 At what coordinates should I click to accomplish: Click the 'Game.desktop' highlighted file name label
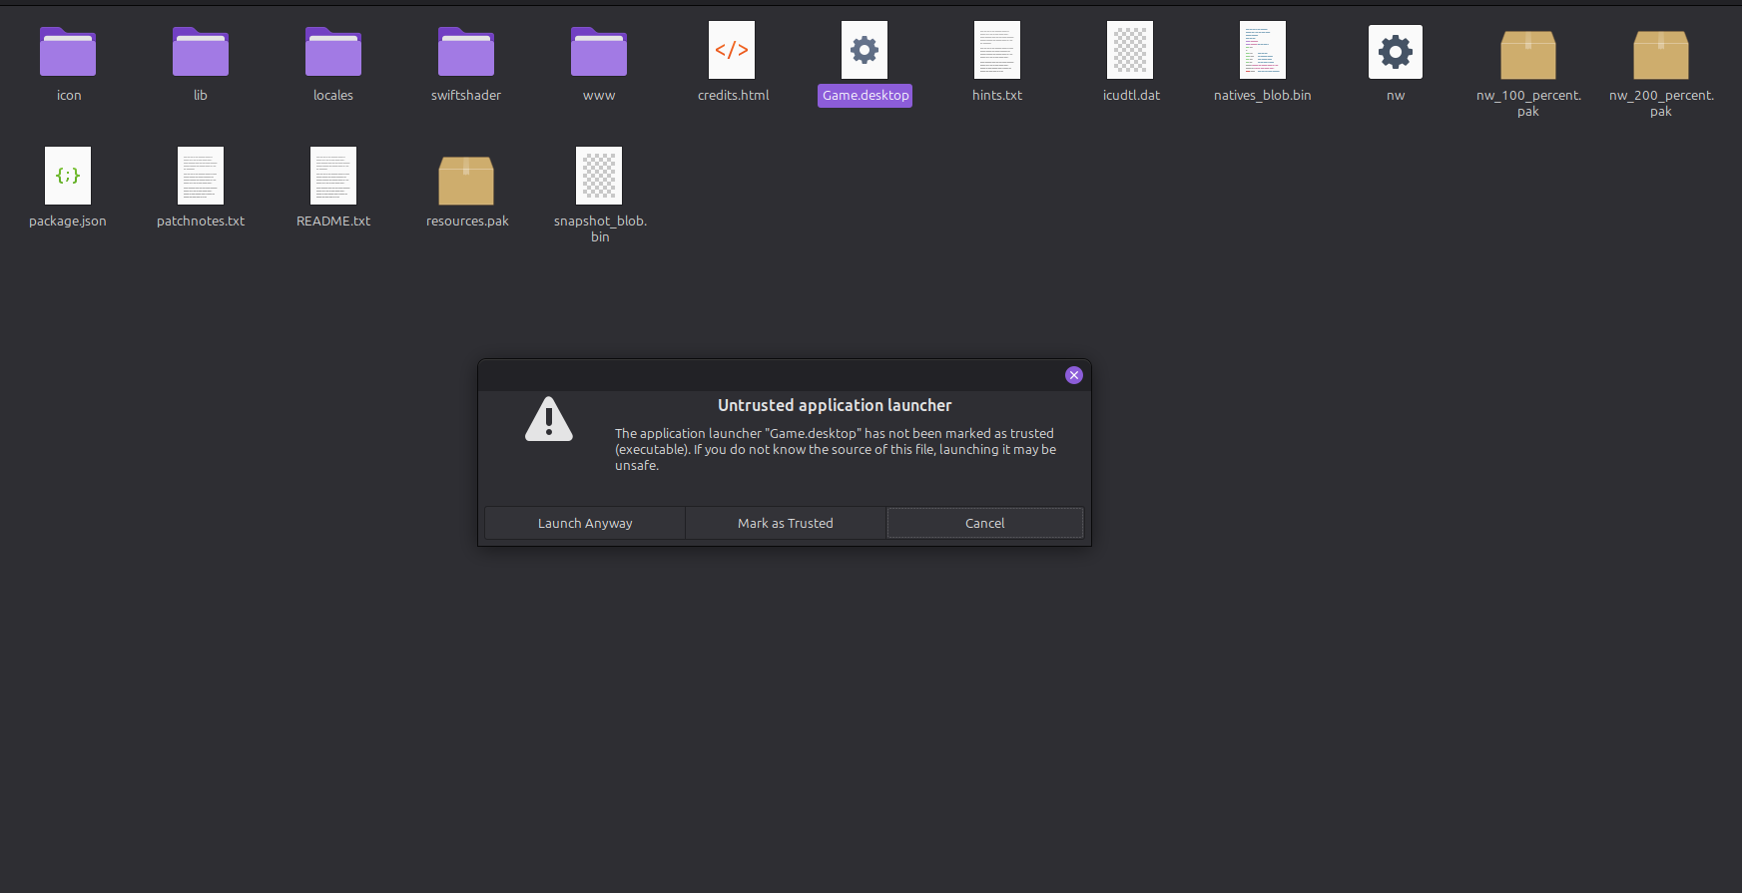pos(866,96)
